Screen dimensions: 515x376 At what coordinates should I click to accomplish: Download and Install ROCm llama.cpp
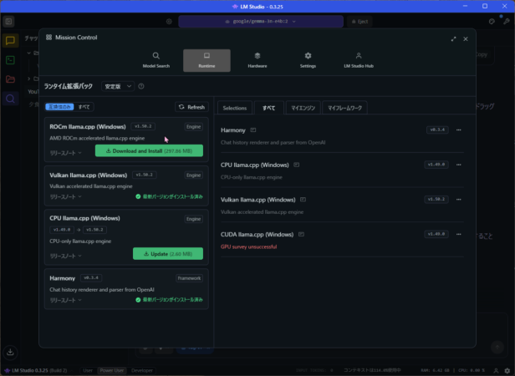click(x=149, y=150)
